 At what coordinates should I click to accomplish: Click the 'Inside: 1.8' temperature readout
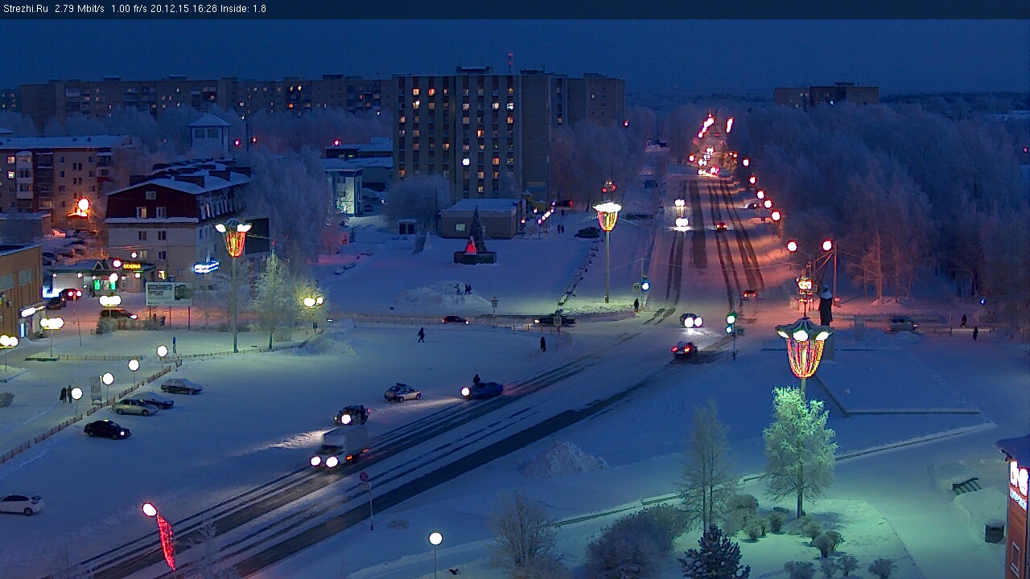tap(243, 9)
